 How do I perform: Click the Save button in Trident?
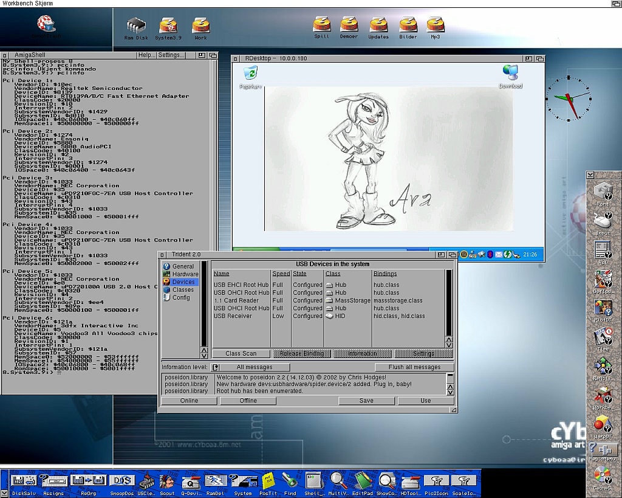[366, 401]
